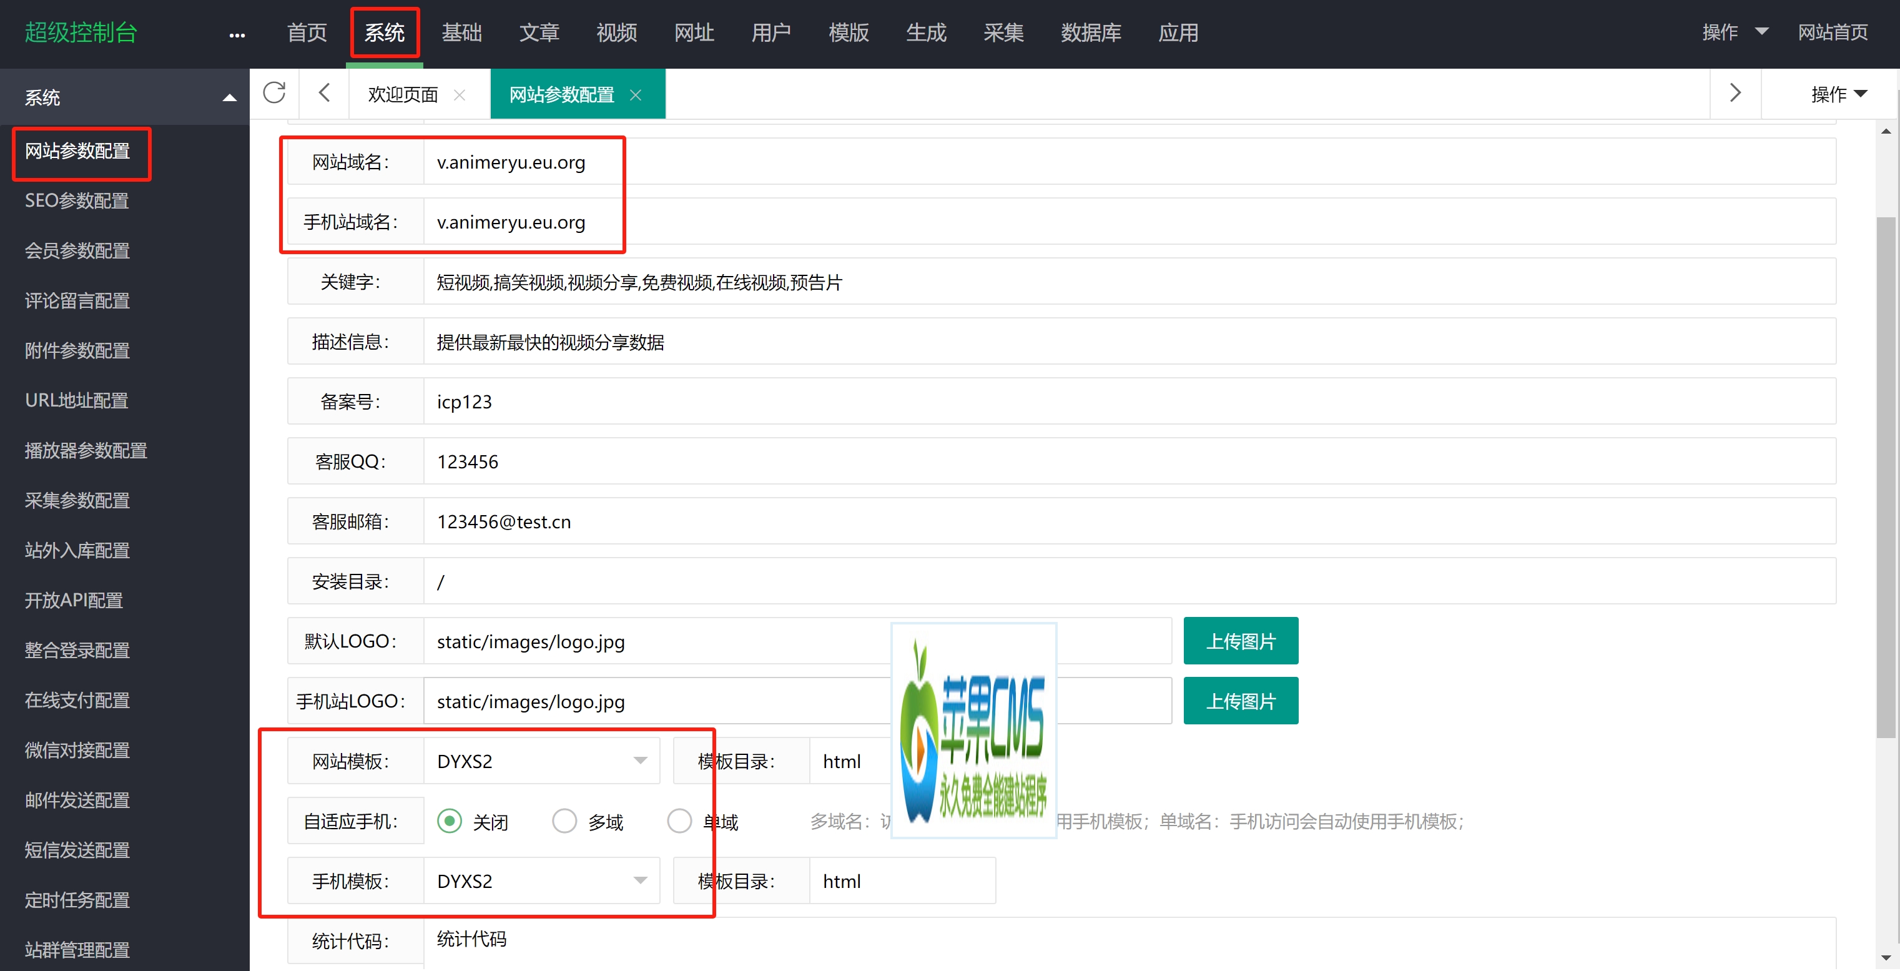Image resolution: width=1900 pixels, height=971 pixels.
Task: Click the 备案号 input field
Action: point(1128,402)
